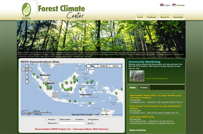Click the Search button below the map

[x=91, y=123]
